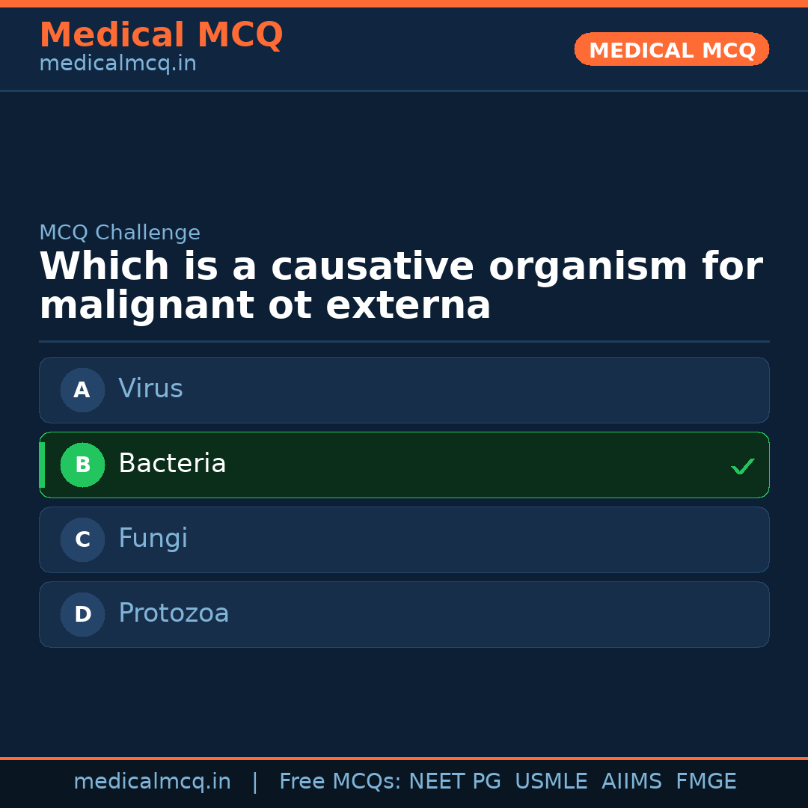
Task: Click the green B badge icon
Action: [x=82, y=465]
